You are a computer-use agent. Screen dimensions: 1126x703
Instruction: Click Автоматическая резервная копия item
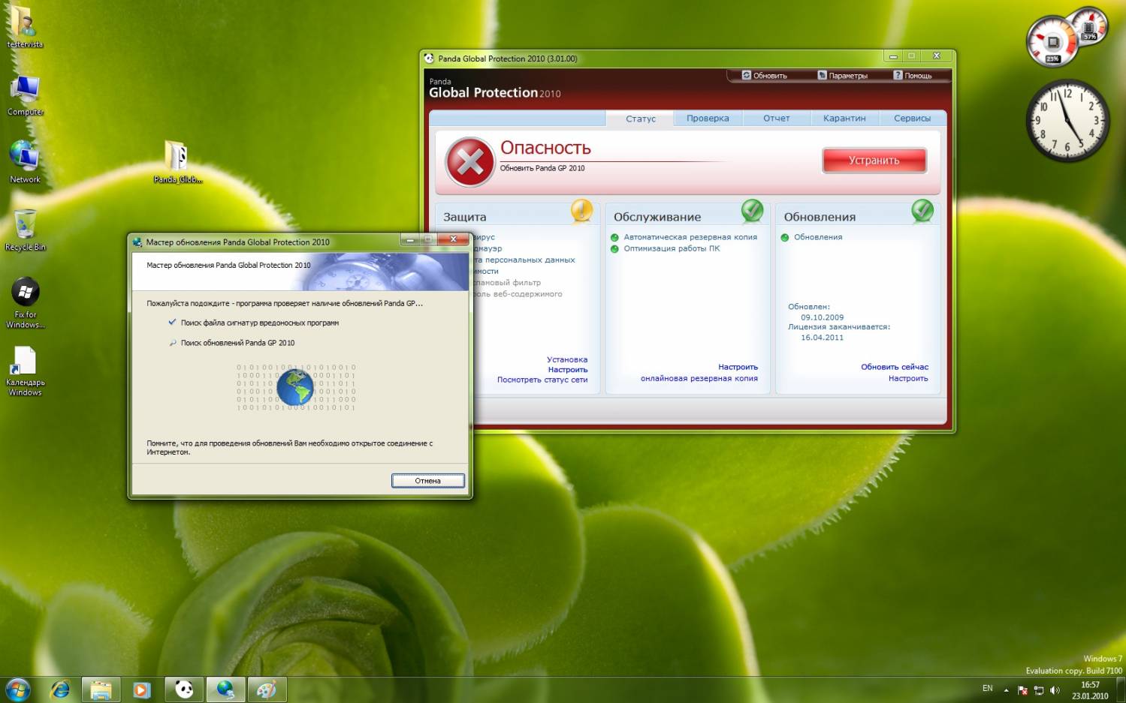click(x=690, y=237)
